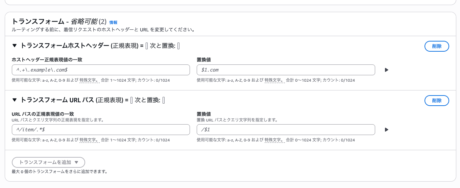Image resolution: width=460 pixels, height=188 pixels.
Task: Open 特殊文字 link under URL path regex field
Action: [89, 140]
